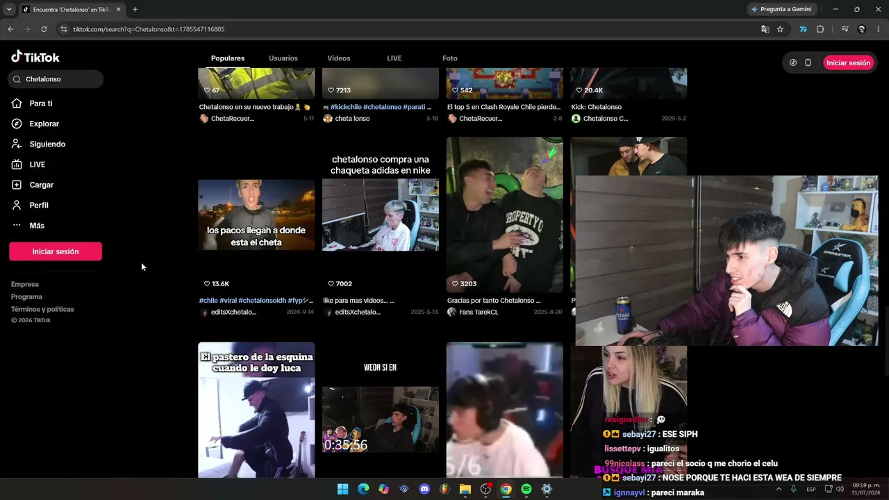Viewport: 889px width, 500px height.
Task: Click 'Kick: Chetalonso' video title
Action: pos(596,107)
